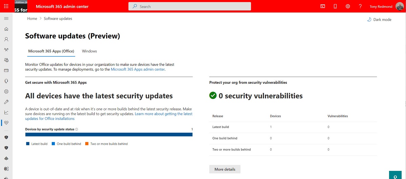The height and width of the screenshot is (179, 406).
Task: Open Support headset icon in sidebar
Action: (x=6, y=81)
